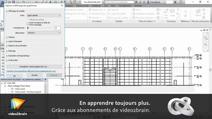Screen dimensions: 212x119
Task: Open the Style combo box 'Ligne cachée'
Action: click(x=44, y=16)
